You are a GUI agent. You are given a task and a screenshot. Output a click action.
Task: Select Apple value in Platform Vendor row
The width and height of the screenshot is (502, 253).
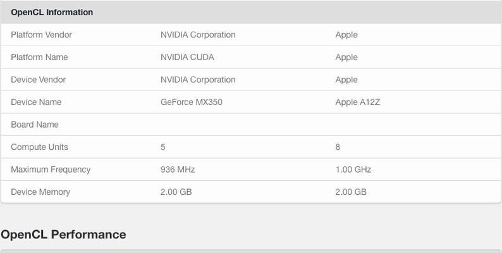pyautogui.click(x=346, y=35)
